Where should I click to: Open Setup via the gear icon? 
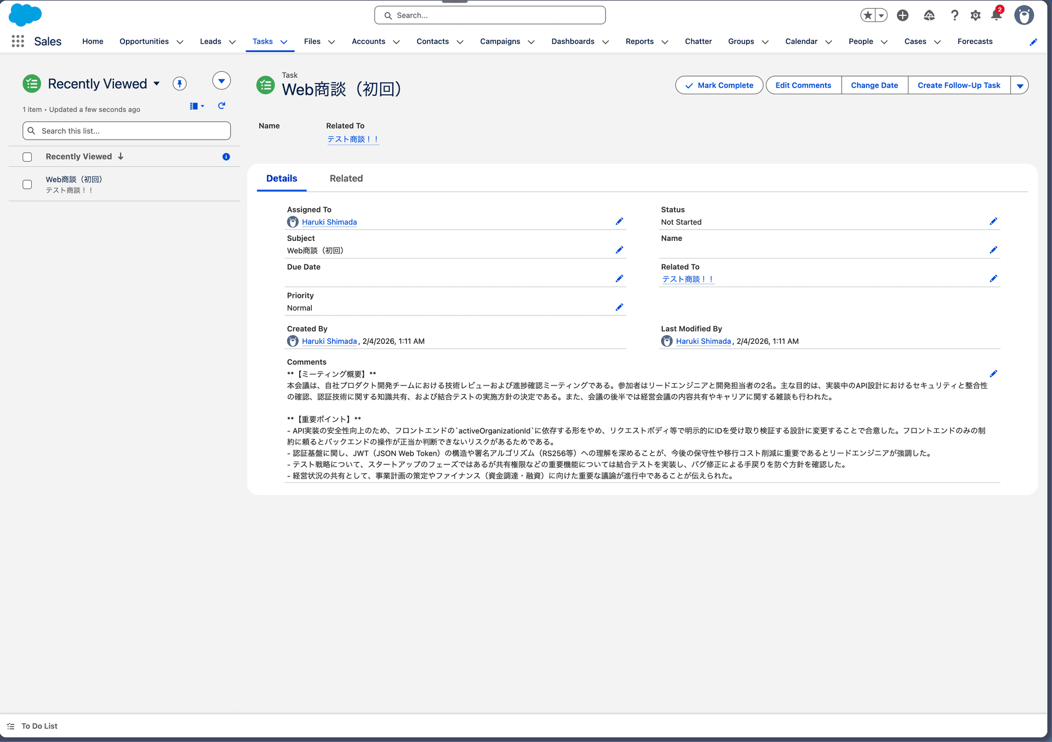tap(975, 15)
